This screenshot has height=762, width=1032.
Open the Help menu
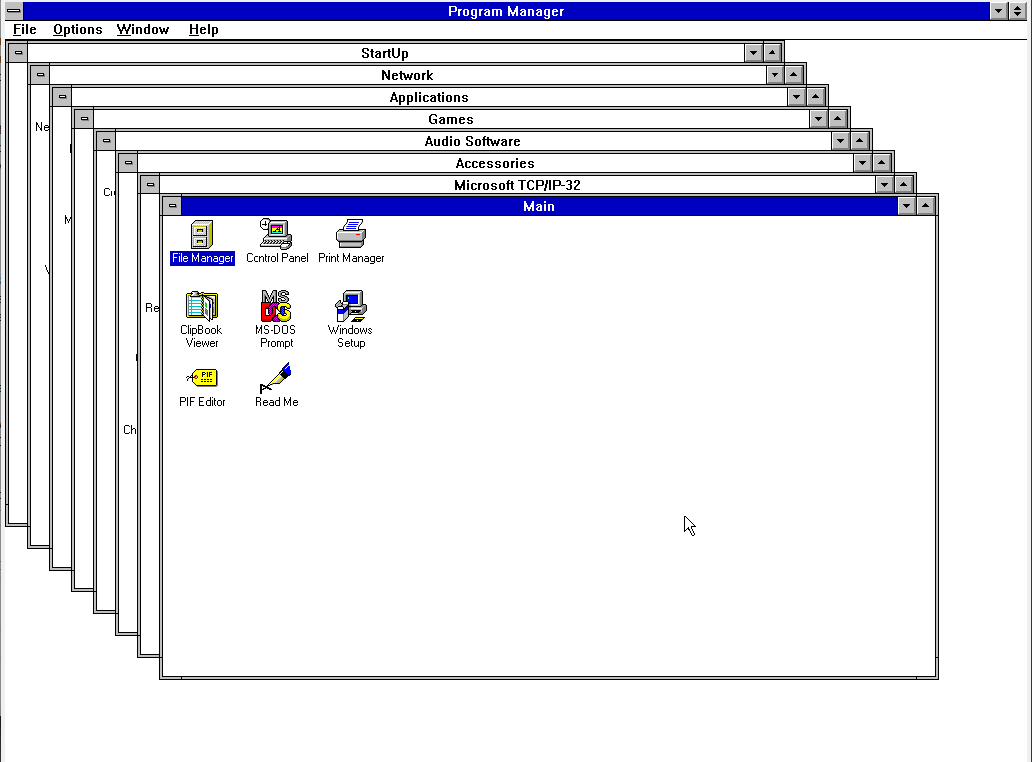click(x=203, y=30)
